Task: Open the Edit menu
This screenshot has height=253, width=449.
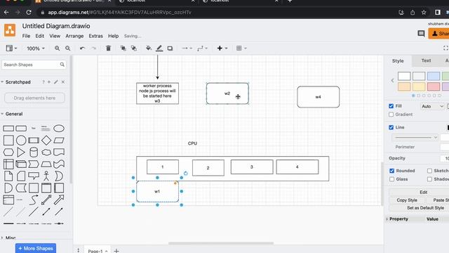Action: click(x=39, y=36)
